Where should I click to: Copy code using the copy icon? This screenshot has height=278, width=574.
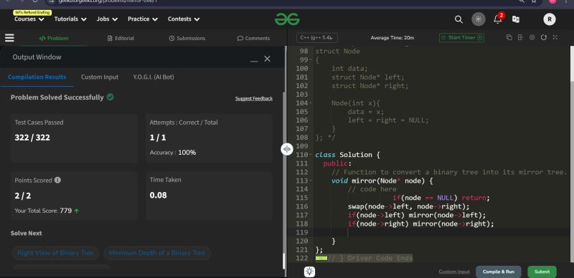tap(509, 37)
